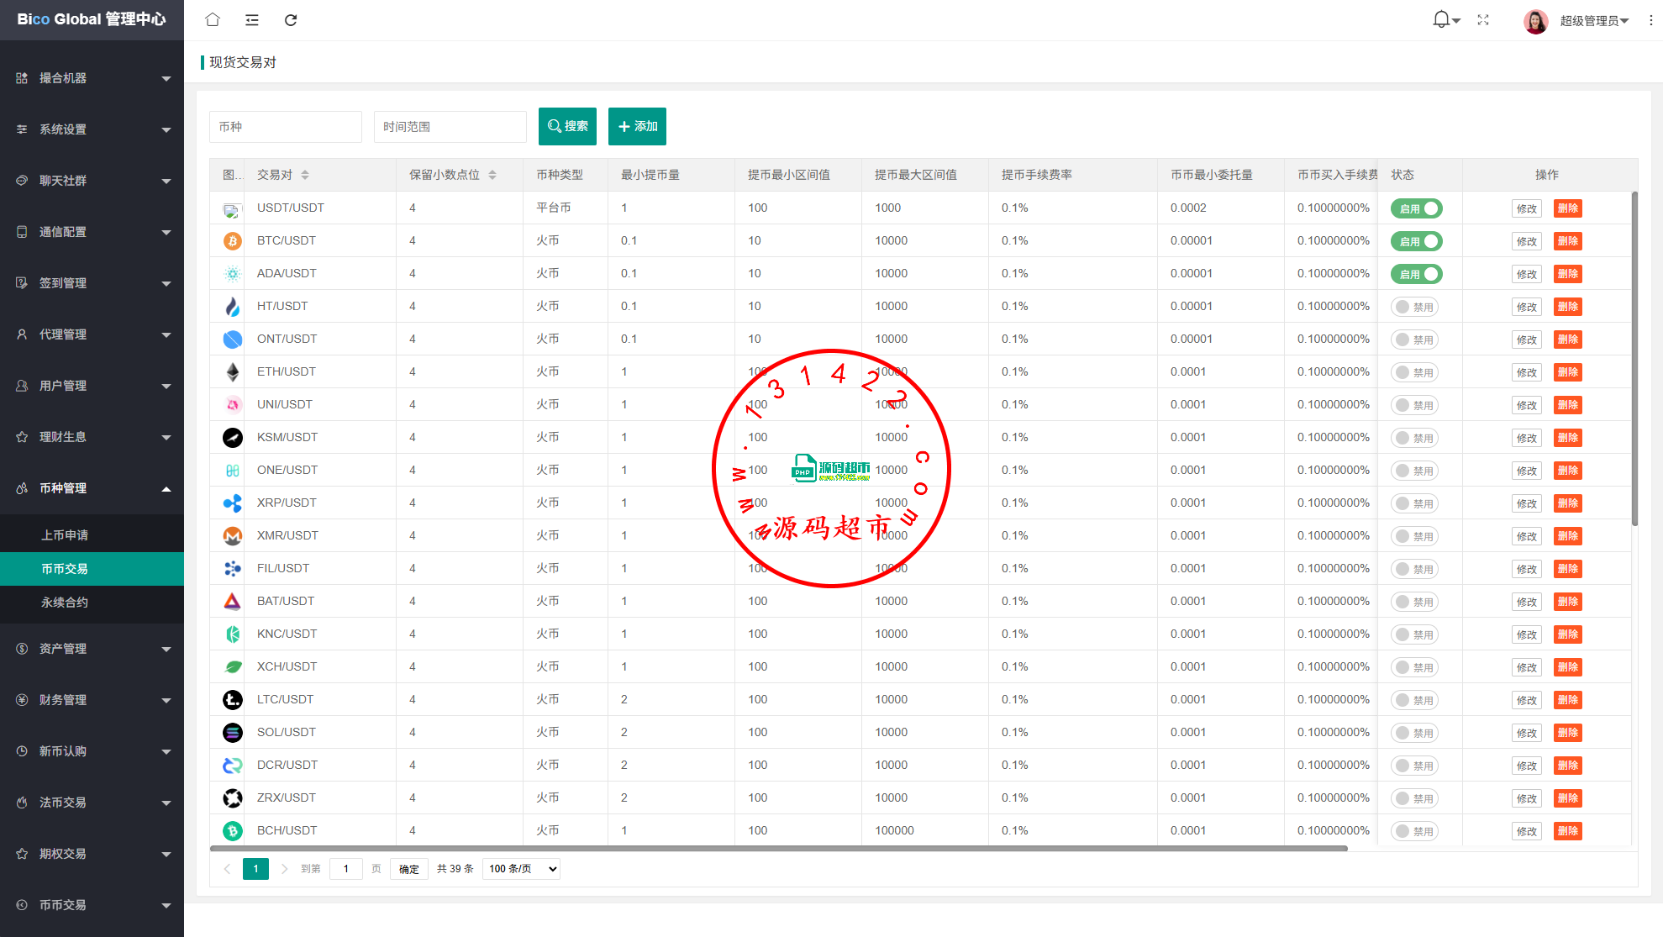
Task: Open the vertical three-dot more menu
Action: point(1650,20)
